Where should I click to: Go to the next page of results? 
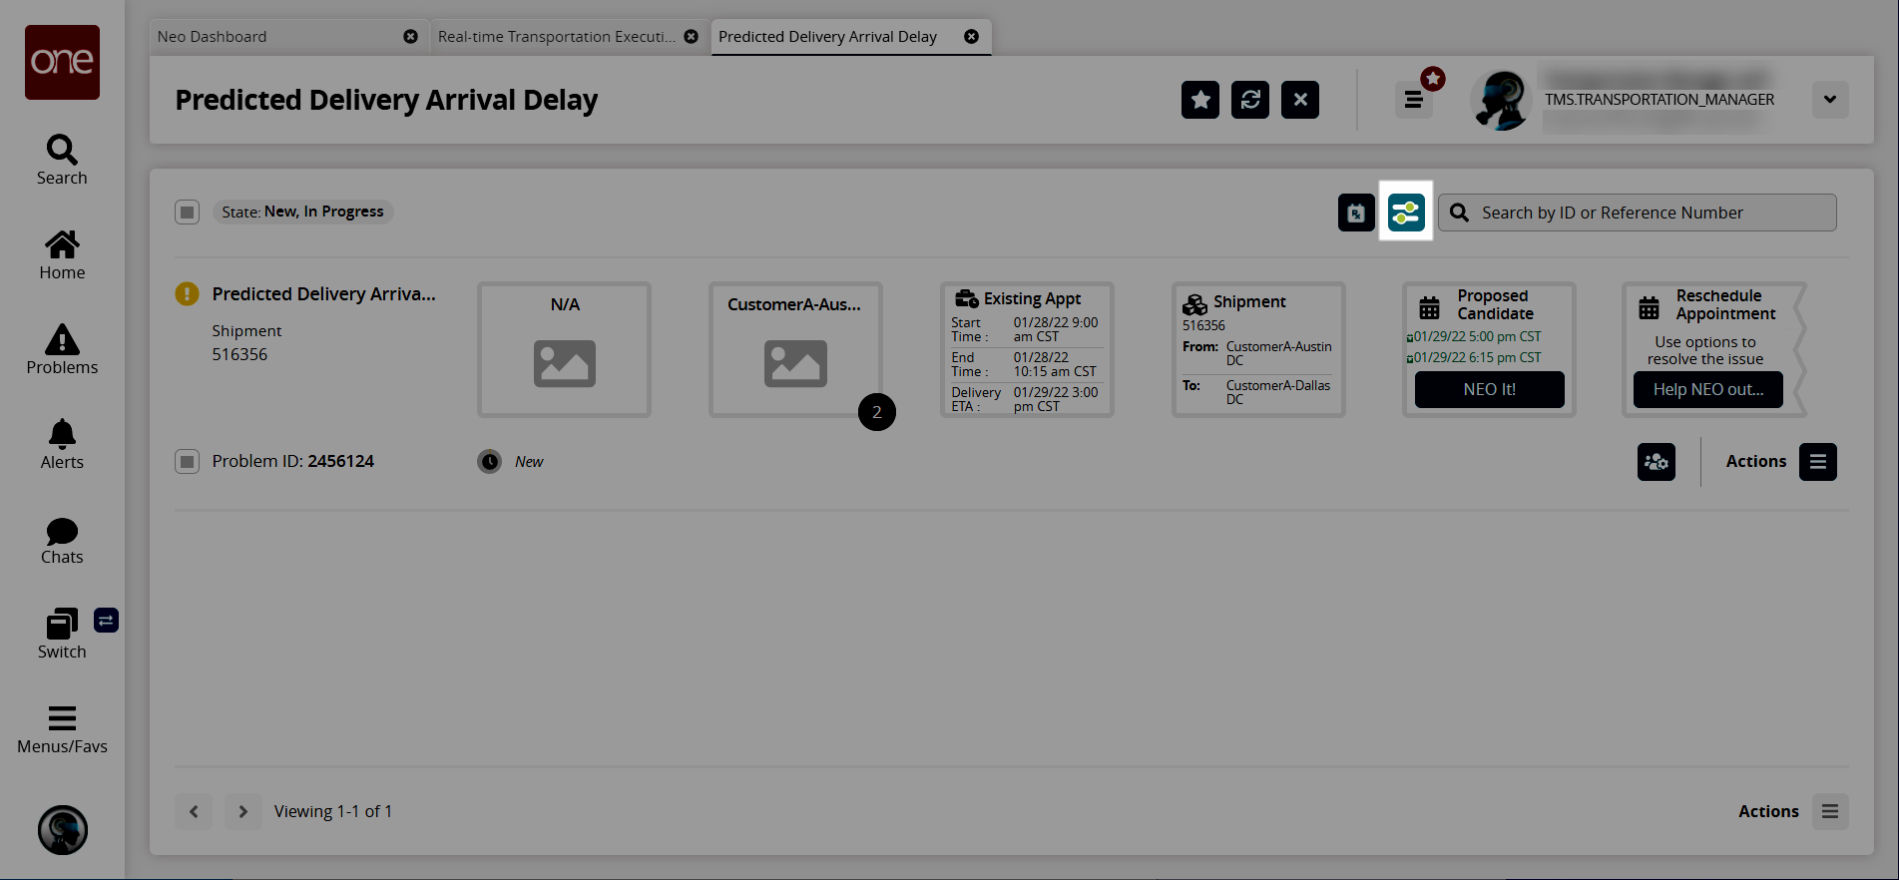(x=242, y=812)
